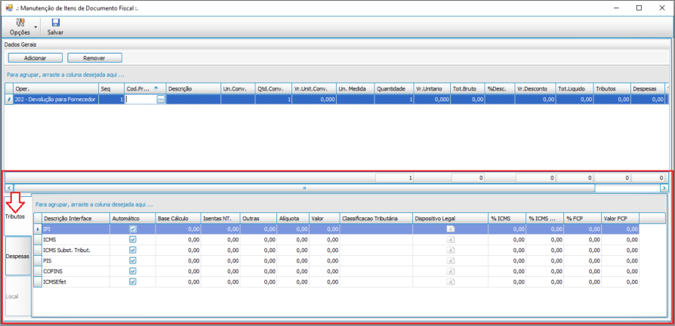This screenshot has width=675, height=326.
Task: Select the ICMSEfet row description
Action: pyautogui.click(x=76, y=281)
